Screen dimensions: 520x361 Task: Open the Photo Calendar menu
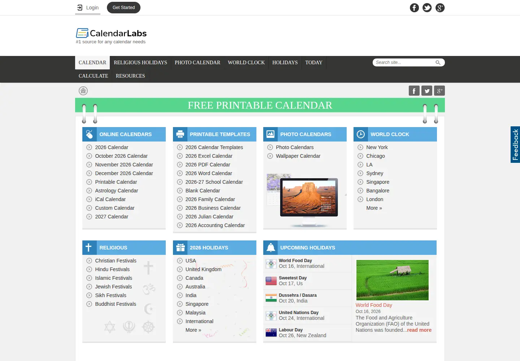click(198, 62)
